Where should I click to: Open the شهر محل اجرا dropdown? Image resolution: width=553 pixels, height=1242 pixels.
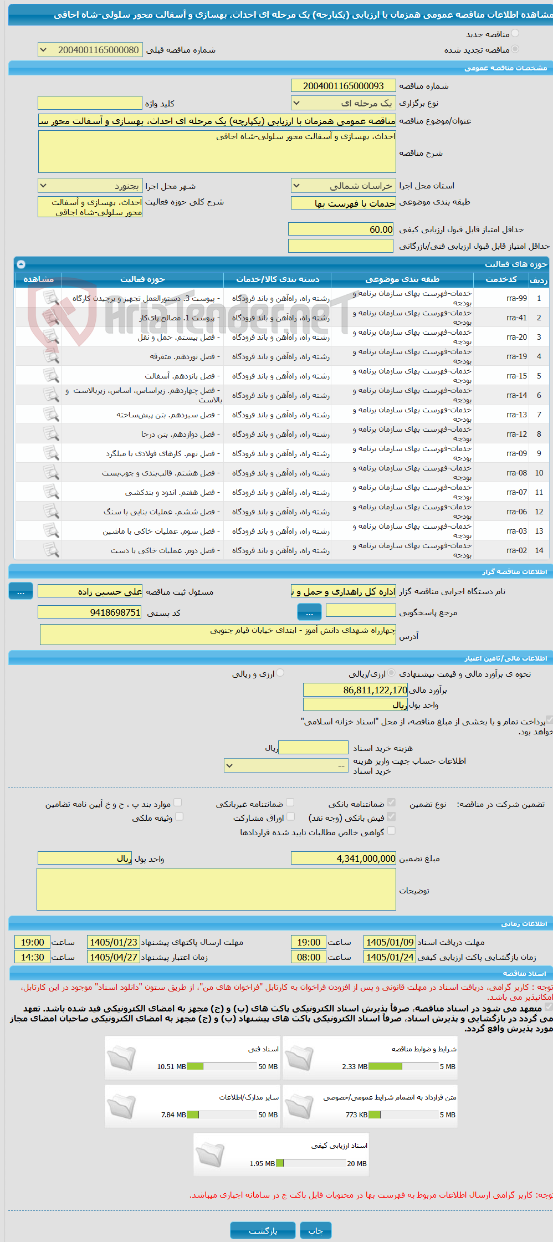[90, 186]
